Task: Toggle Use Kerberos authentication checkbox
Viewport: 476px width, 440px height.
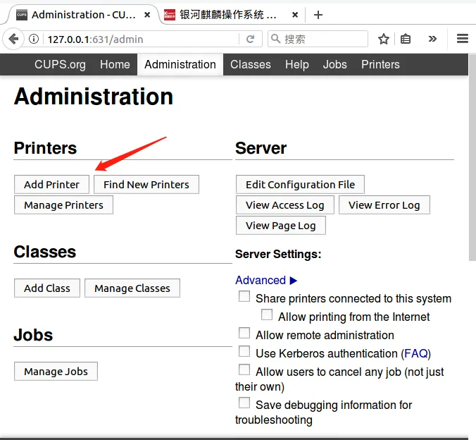Action: click(244, 352)
